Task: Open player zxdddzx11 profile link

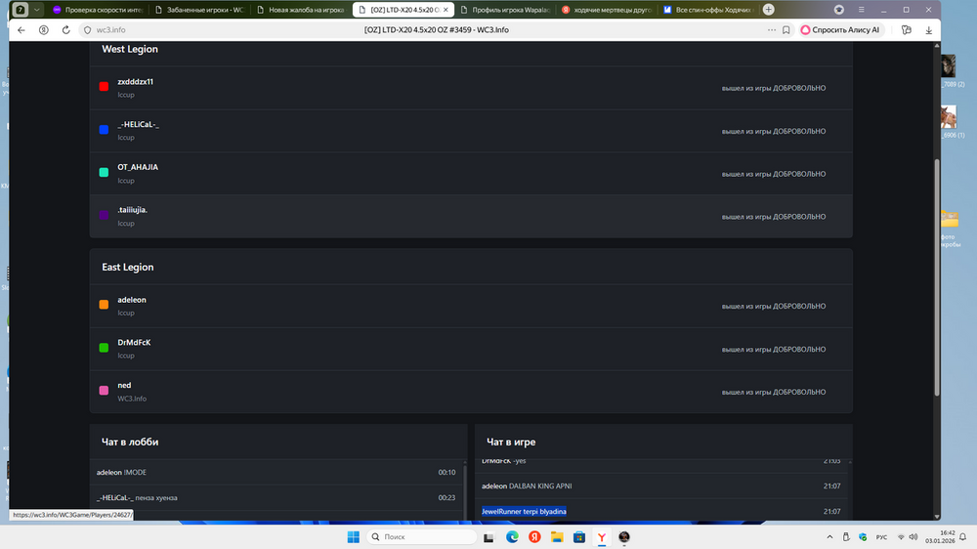Action: tap(135, 82)
